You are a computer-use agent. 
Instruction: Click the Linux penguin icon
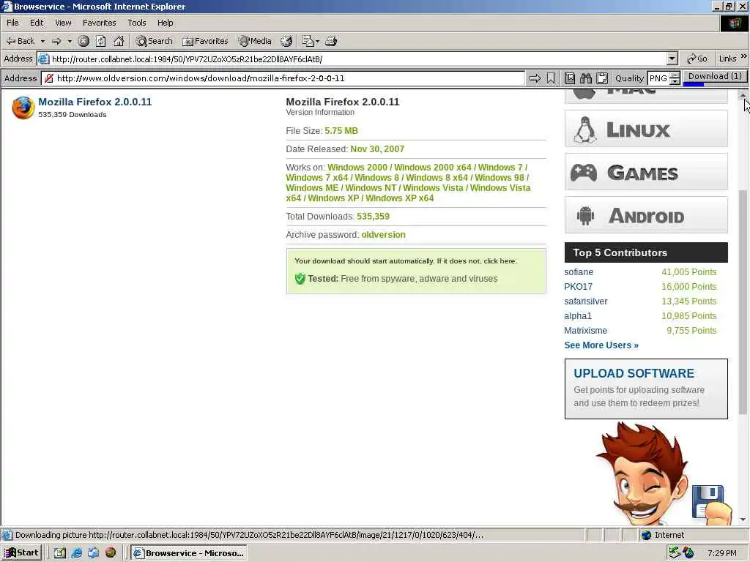click(x=585, y=130)
